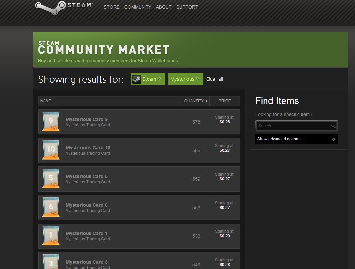Open Mysterious Card 10 thumbnail
Image resolution: width=355 pixels, height=269 pixels.
pos(51,150)
